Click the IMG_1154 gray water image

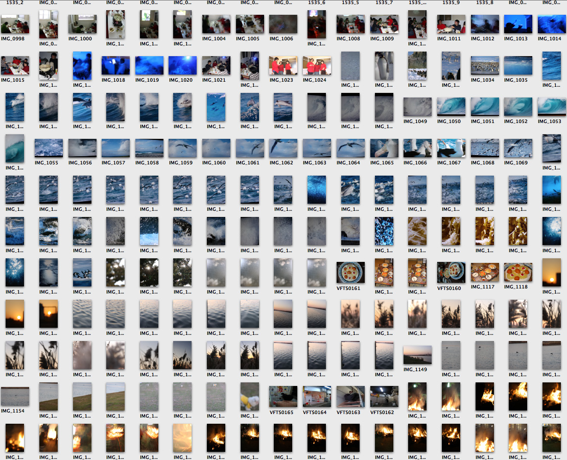coord(15,396)
